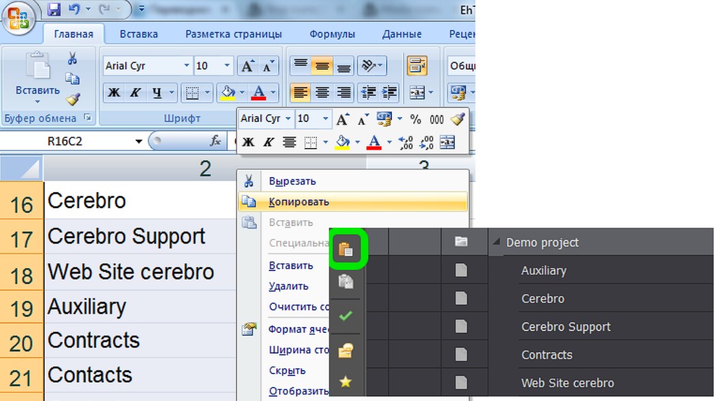Select row header 19
Image resolution: width=718 pixels, height=401 pixels.
click(22, 308)
